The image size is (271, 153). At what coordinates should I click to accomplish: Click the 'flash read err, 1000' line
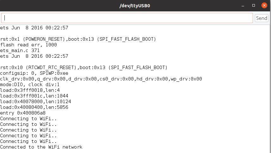click(28, 45)
